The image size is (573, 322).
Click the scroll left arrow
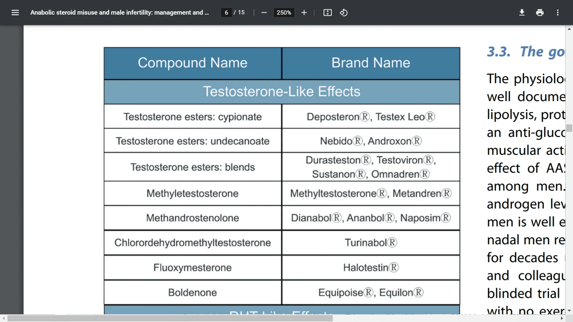coord(3,318)
